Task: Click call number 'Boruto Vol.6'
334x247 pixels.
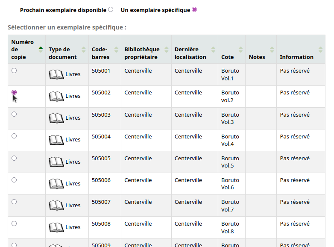Action: (x=230, y=184)
